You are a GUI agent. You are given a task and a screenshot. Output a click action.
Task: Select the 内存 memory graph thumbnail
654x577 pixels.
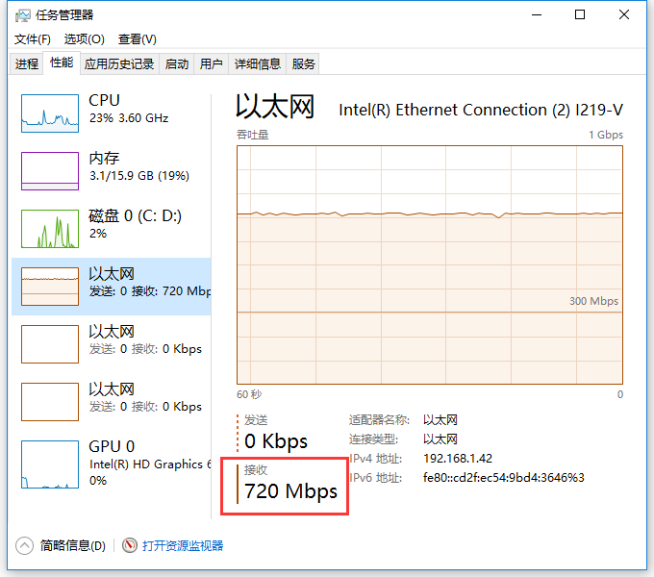click(x=50, y=171)
